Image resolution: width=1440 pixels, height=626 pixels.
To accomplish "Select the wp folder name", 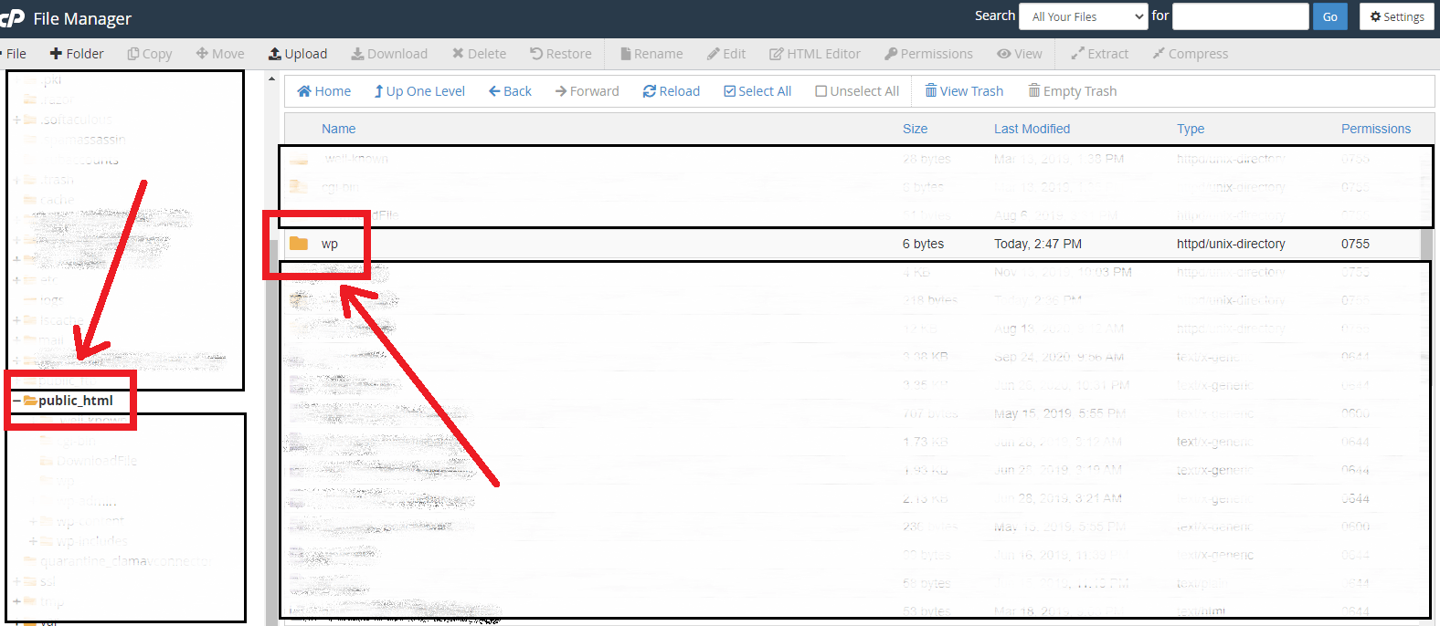I will pyautogui.click(x=330, y=244).
